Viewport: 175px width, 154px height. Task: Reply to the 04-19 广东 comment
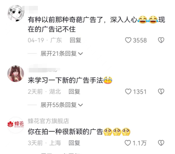75,40
